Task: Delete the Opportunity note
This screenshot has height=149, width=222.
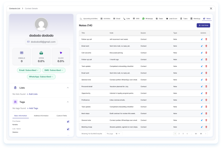Action: [206, 93]
